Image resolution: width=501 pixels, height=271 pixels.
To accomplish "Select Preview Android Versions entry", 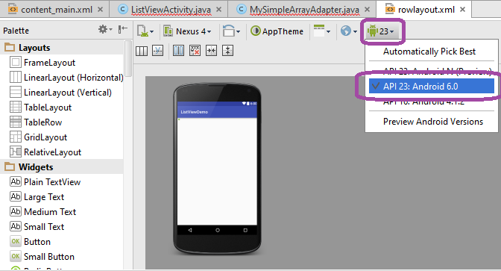I will pyautogui.click(x=433, y=122).
